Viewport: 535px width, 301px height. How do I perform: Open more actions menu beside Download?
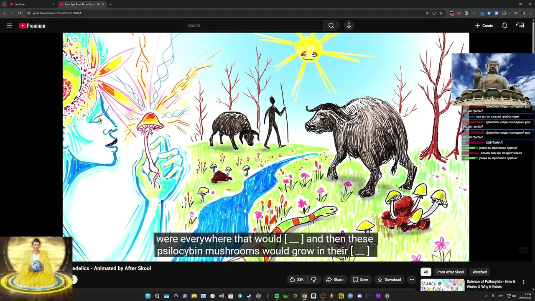coord(412,280)
